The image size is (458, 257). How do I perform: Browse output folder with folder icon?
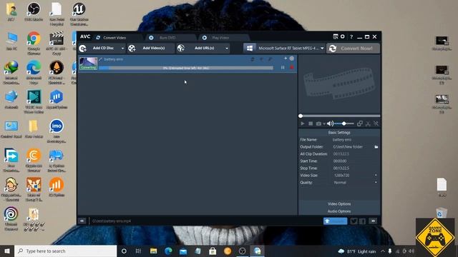[376, 147]
